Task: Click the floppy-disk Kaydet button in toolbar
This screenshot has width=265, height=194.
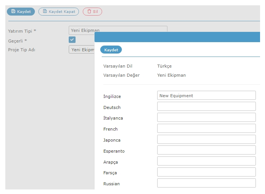Action: click(21, 12)
